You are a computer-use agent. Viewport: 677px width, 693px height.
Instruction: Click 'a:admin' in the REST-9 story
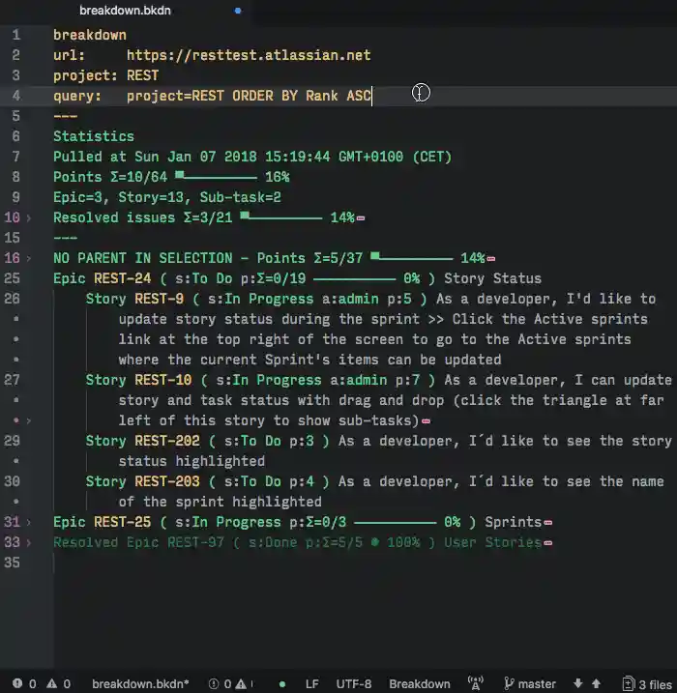[x=350, y=299]
